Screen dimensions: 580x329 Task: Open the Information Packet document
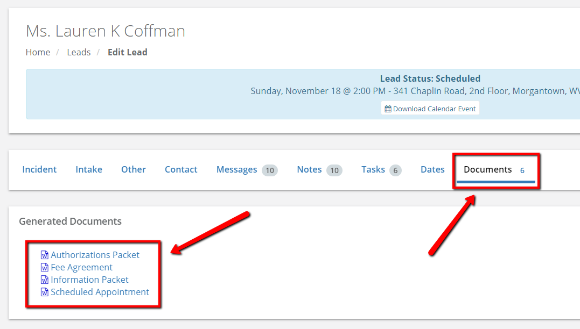(x=89, y=280)
